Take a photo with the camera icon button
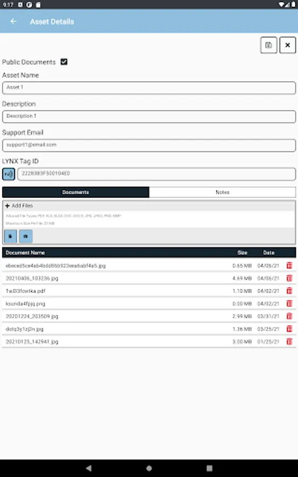 point(25,236)
